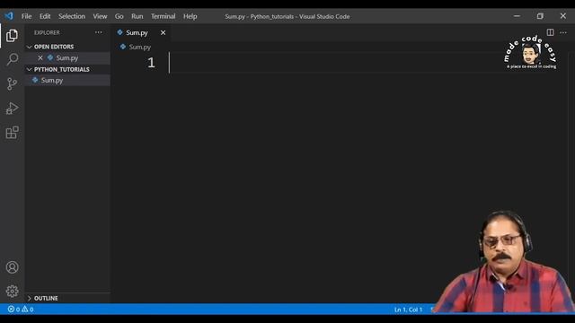
Task: Collapse the OPEN EDITORS section
Action: pos(30,47)
